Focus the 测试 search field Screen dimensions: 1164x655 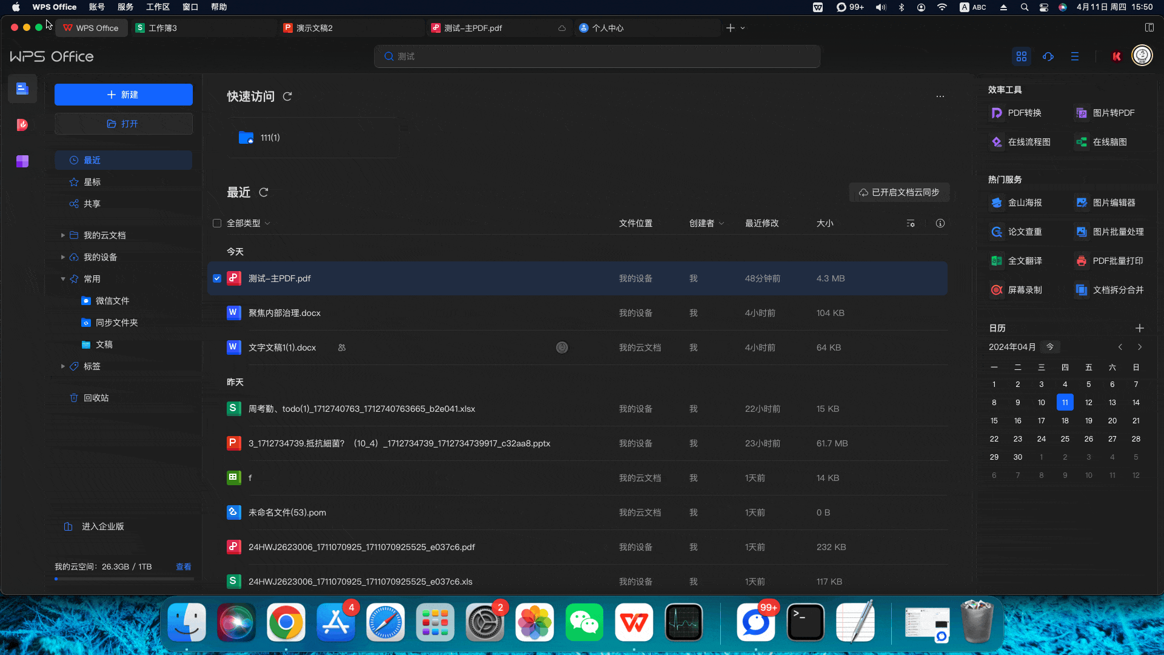tap(597, 56)
